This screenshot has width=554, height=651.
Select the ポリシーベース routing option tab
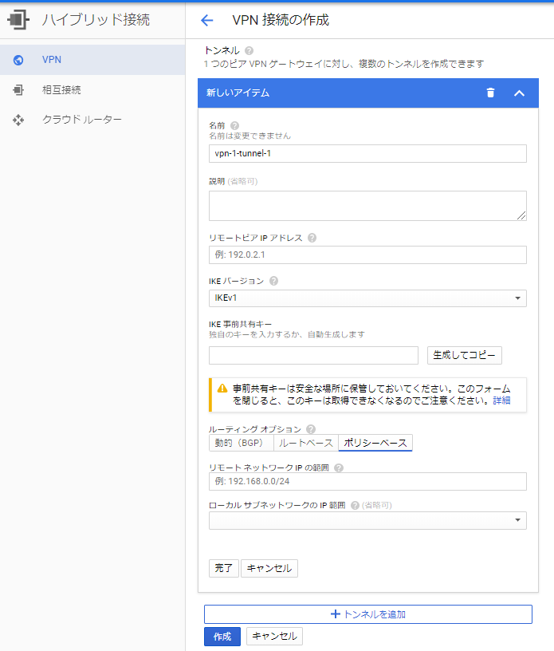(x=375, y=443)
